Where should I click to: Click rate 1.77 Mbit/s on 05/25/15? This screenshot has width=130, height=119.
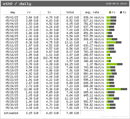95,89
